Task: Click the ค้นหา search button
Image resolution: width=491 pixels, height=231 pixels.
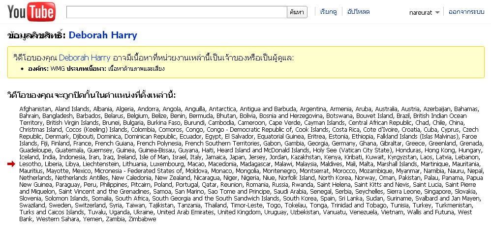Action: 297,12
